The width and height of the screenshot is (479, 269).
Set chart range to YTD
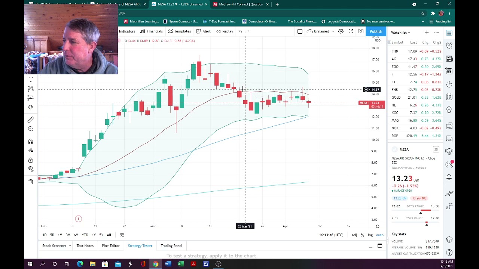pos(85,235)
